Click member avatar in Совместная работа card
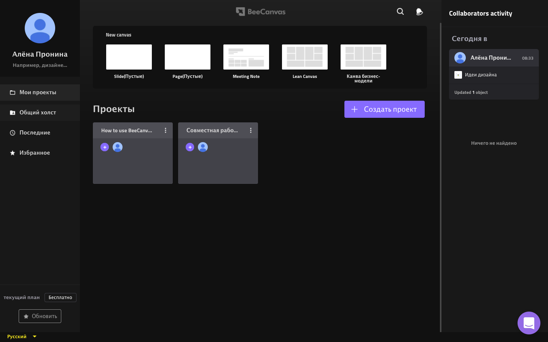 pyautogui.click(x=203, y=147)
